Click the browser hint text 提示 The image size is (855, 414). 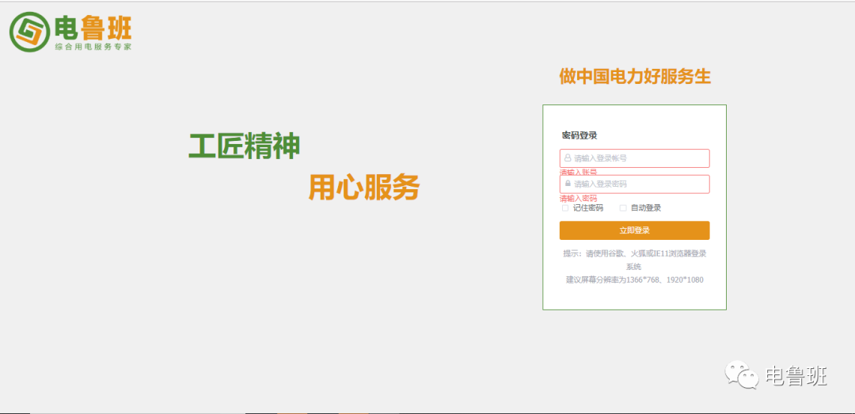tap(634, 253)
